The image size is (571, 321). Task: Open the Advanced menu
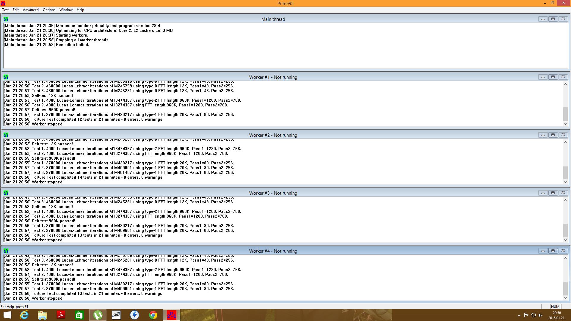pos(31,10)
